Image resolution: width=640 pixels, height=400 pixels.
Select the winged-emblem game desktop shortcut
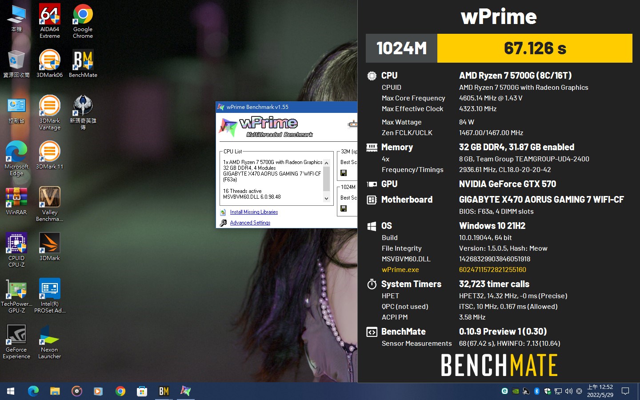83,112
